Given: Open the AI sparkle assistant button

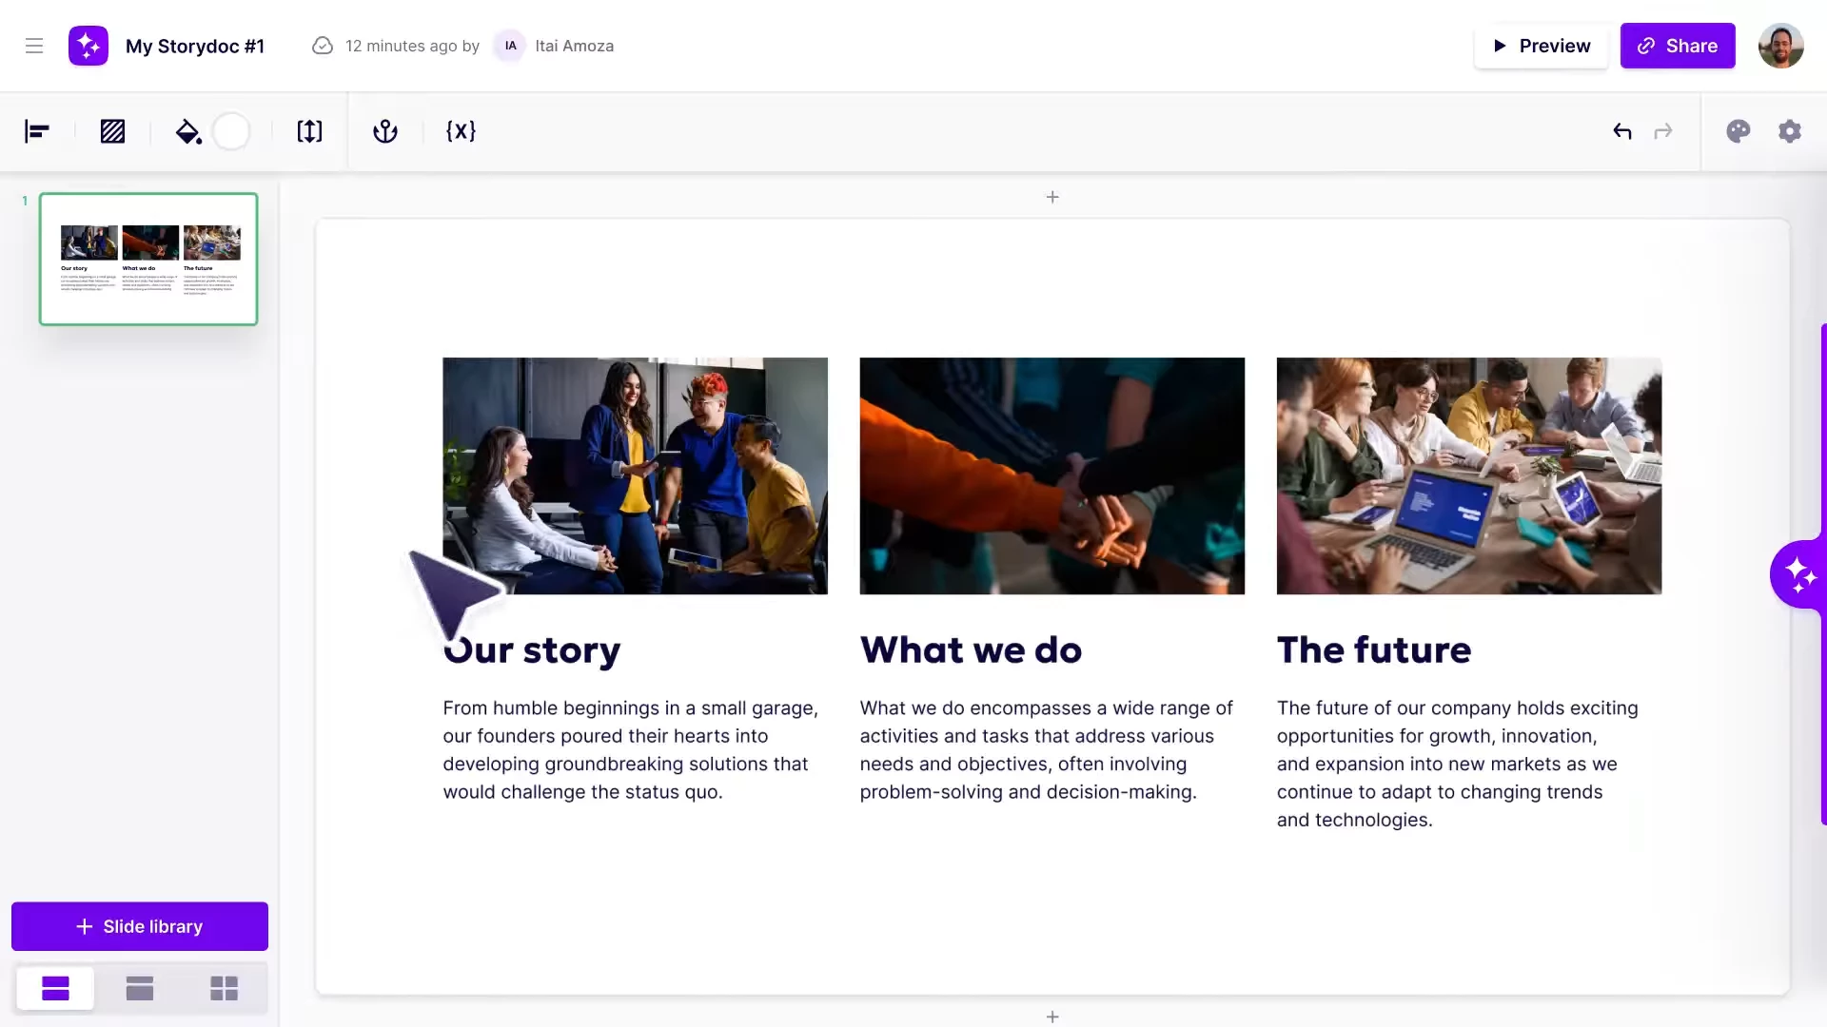Looking at the screenshot, I should (x=1798, y=574).
